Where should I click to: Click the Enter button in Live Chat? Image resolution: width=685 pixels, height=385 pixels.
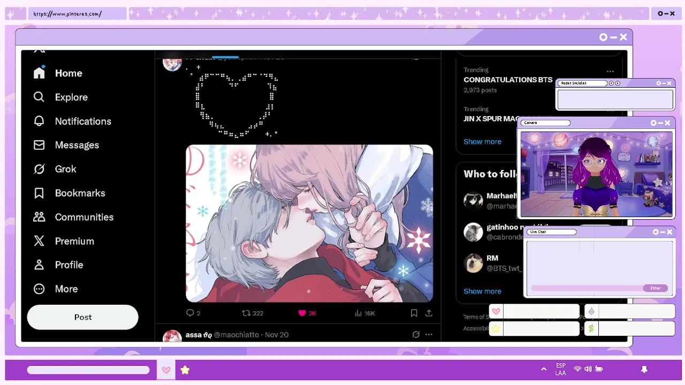[656, 288]
